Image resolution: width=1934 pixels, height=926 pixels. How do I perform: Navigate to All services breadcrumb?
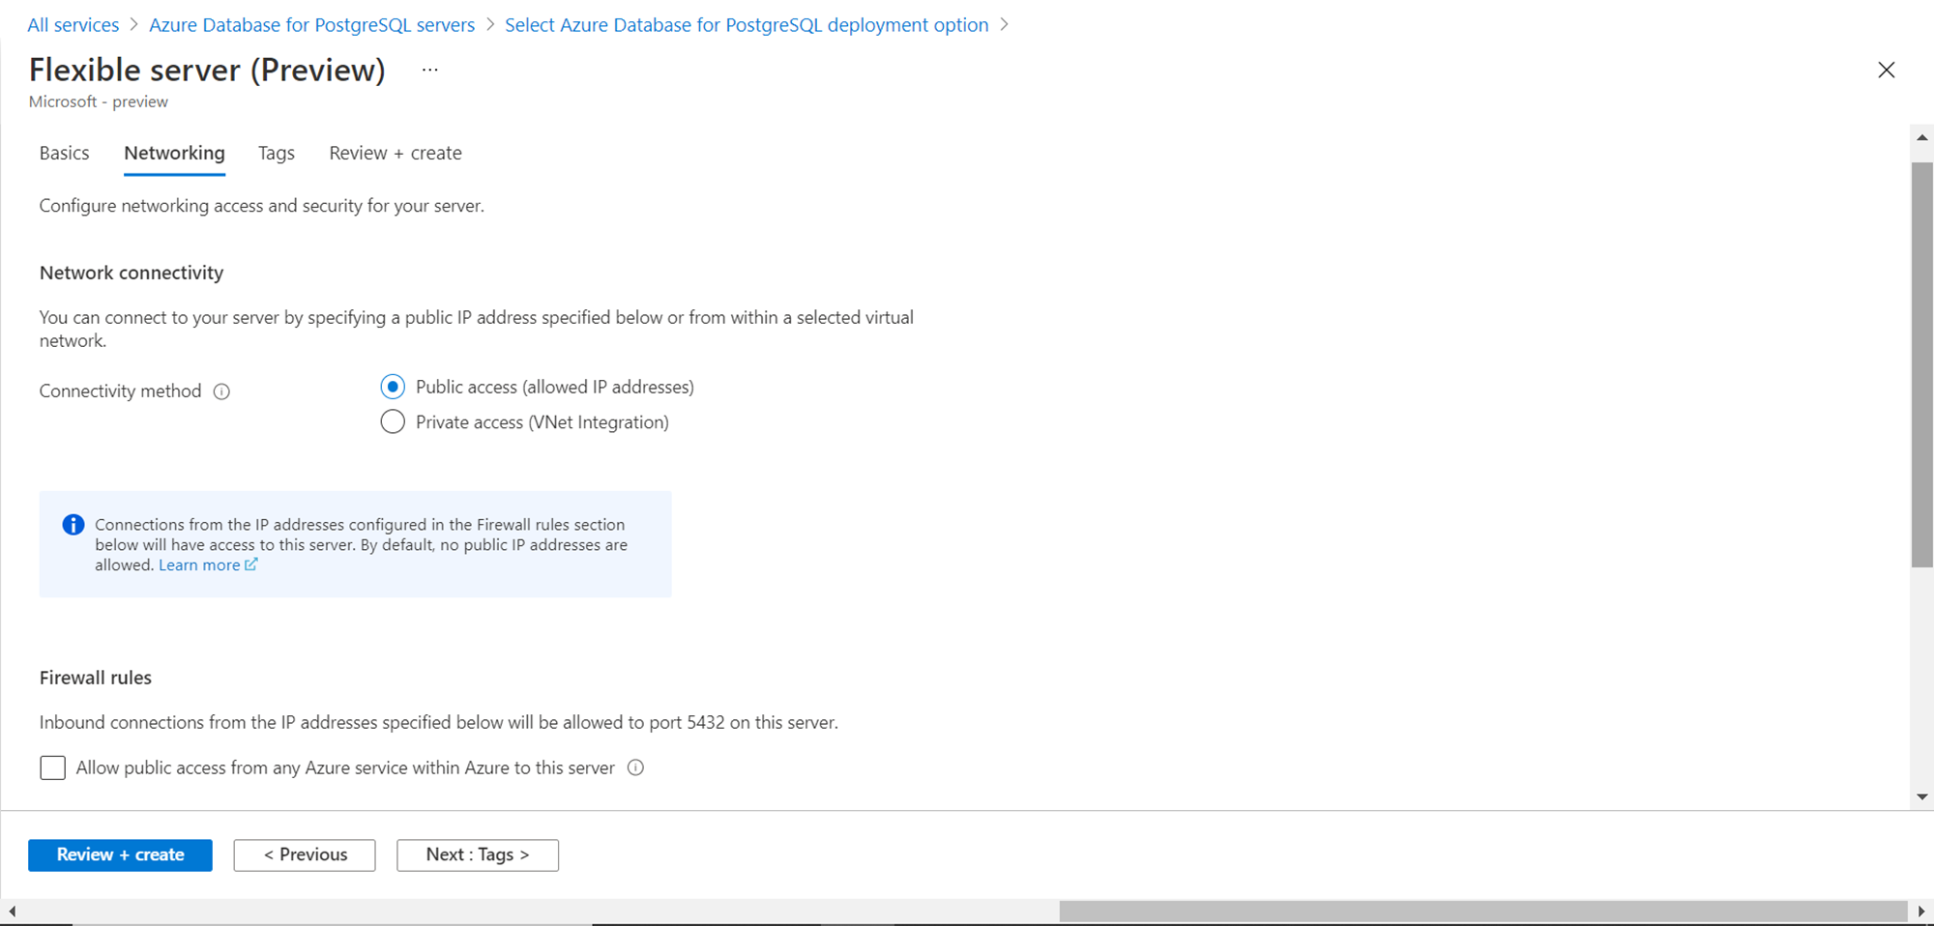(73, 25)
